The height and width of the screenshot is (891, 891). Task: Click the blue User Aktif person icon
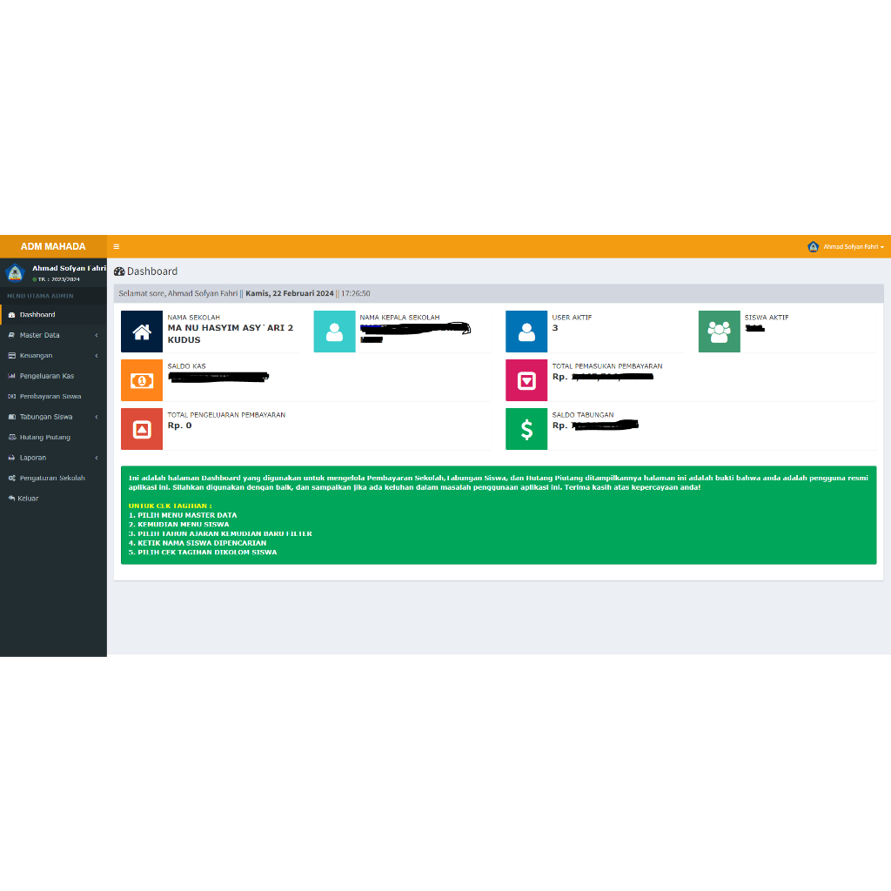(x=526, y=332)
